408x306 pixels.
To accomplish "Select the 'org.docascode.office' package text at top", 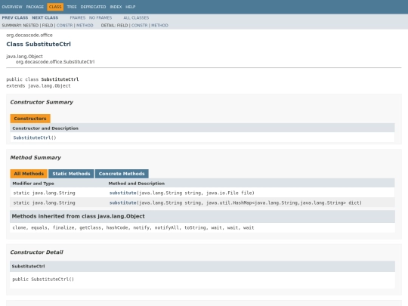I will [x=29, y=35].
